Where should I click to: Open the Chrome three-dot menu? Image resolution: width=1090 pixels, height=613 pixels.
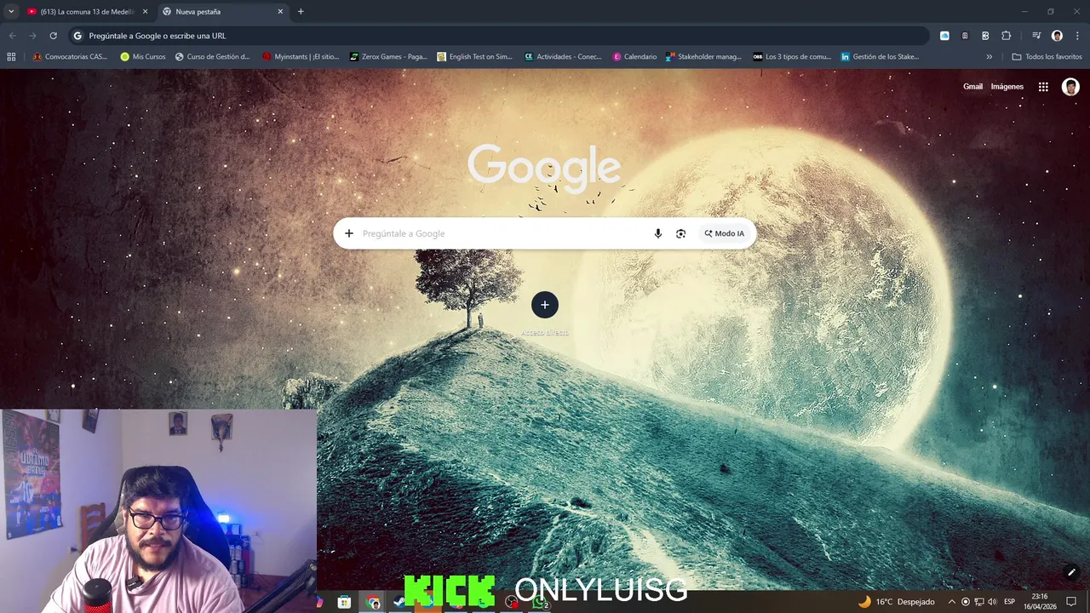click(x=1076, y=36)
